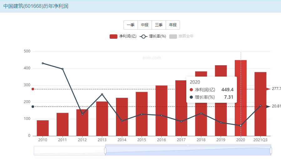The width and height of the screenshot is (281, 159).
Task: Click the 2013 net profit bar
Action: [102, 119]
